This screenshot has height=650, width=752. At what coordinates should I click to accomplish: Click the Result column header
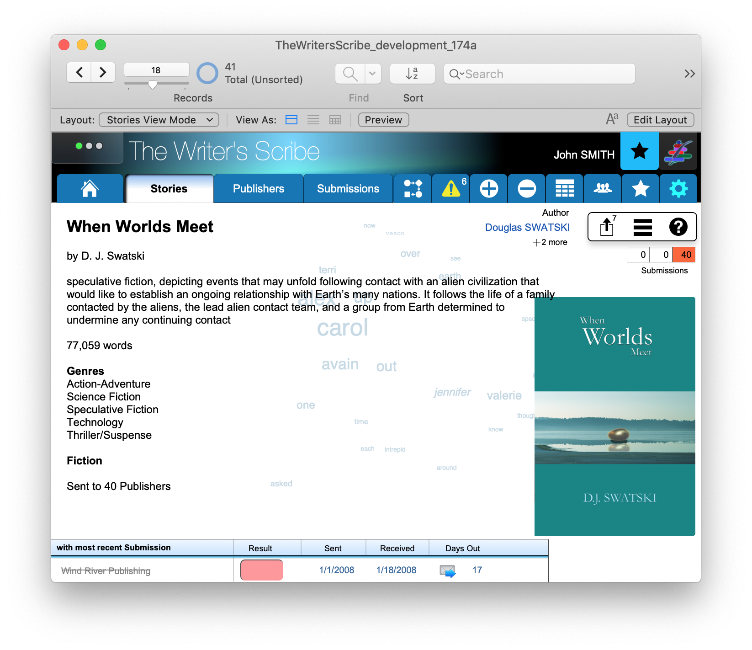(x=260, y=548)
